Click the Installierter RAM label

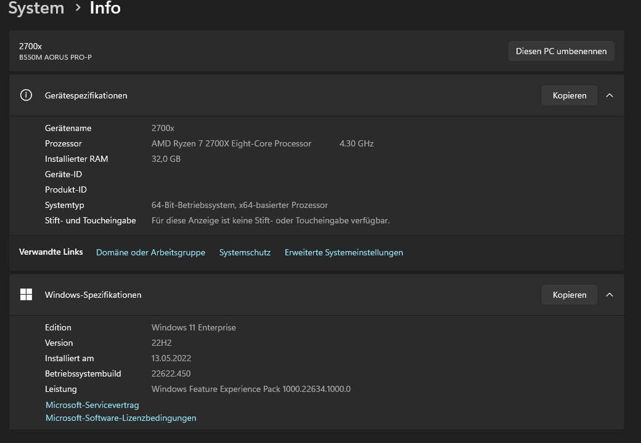click(76, 159)
